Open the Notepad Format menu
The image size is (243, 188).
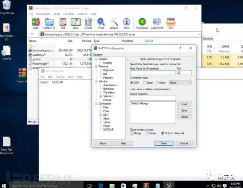pos(60,77)
